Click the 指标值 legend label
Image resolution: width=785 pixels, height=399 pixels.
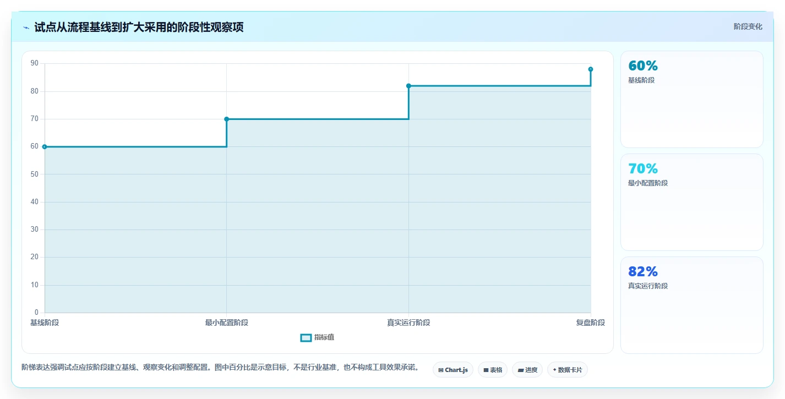point(324,337)
